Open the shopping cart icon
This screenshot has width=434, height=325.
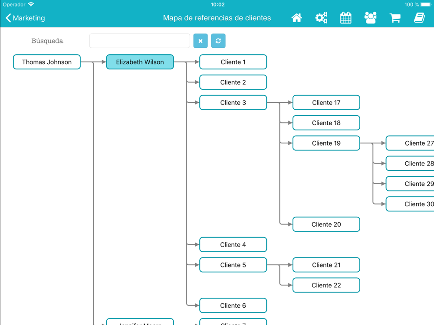(395, 18)
